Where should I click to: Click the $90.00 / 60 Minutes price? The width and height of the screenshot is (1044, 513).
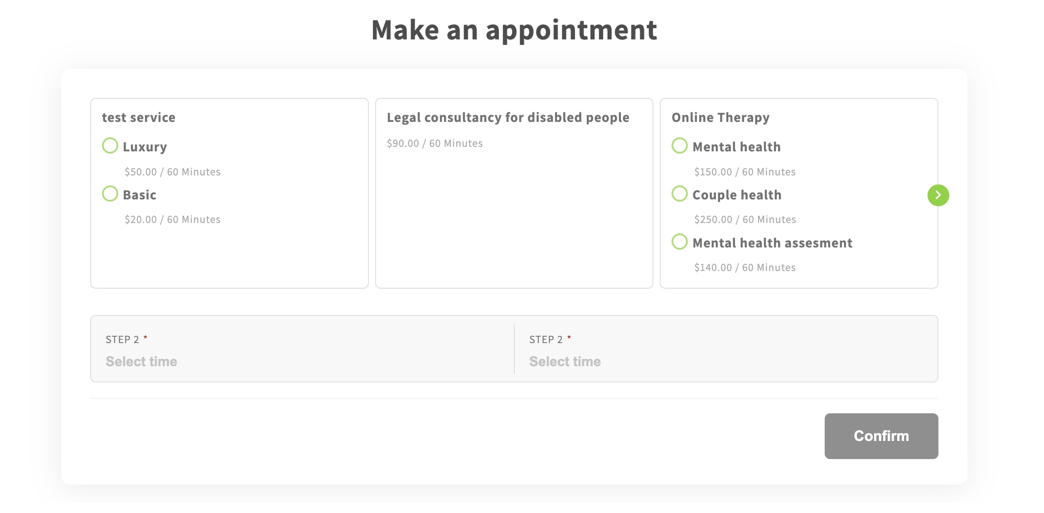tap(435, 144)
